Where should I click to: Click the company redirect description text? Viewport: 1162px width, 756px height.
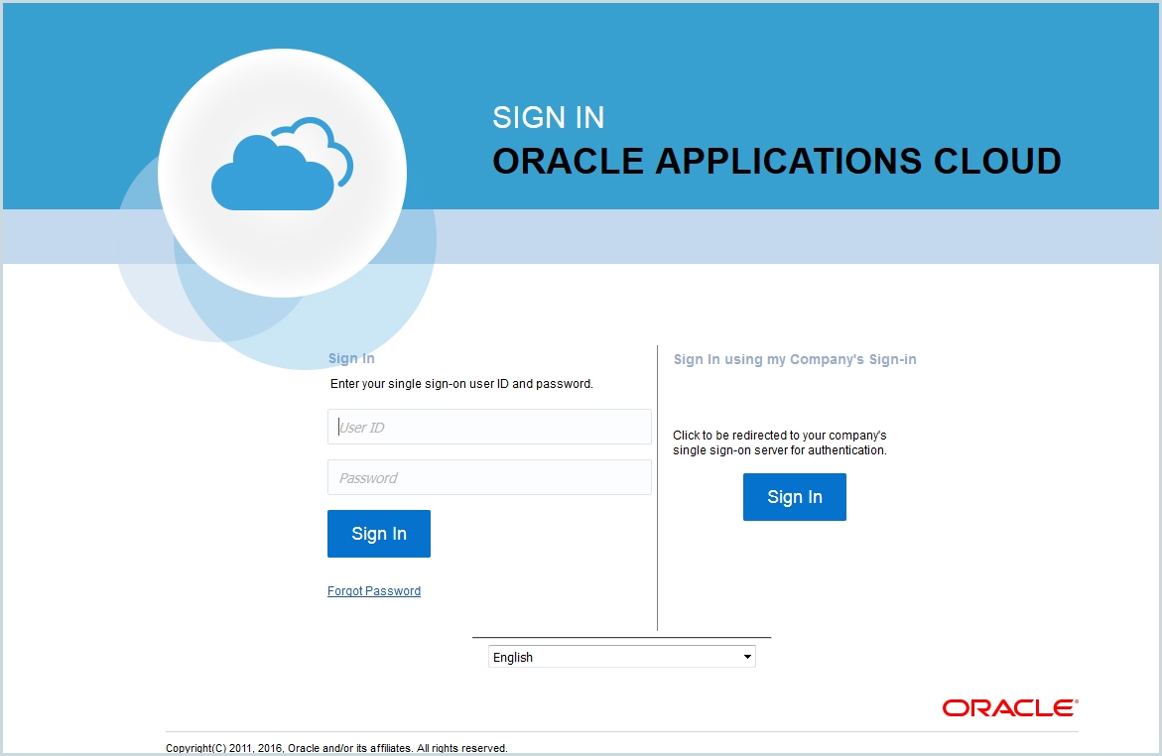(x=781, y=442)
